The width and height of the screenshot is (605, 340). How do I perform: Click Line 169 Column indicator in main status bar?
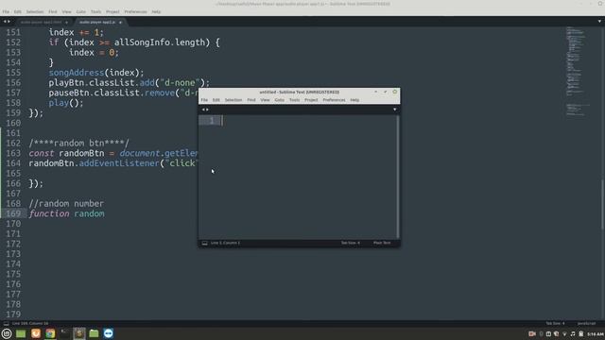coord(30,323)
